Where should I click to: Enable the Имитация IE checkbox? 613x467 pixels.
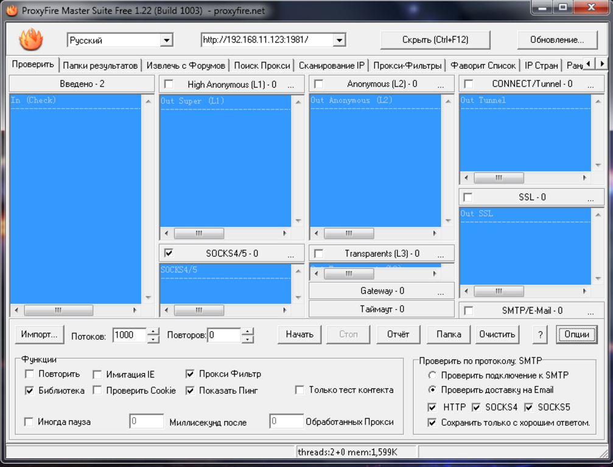click(97, 374)
